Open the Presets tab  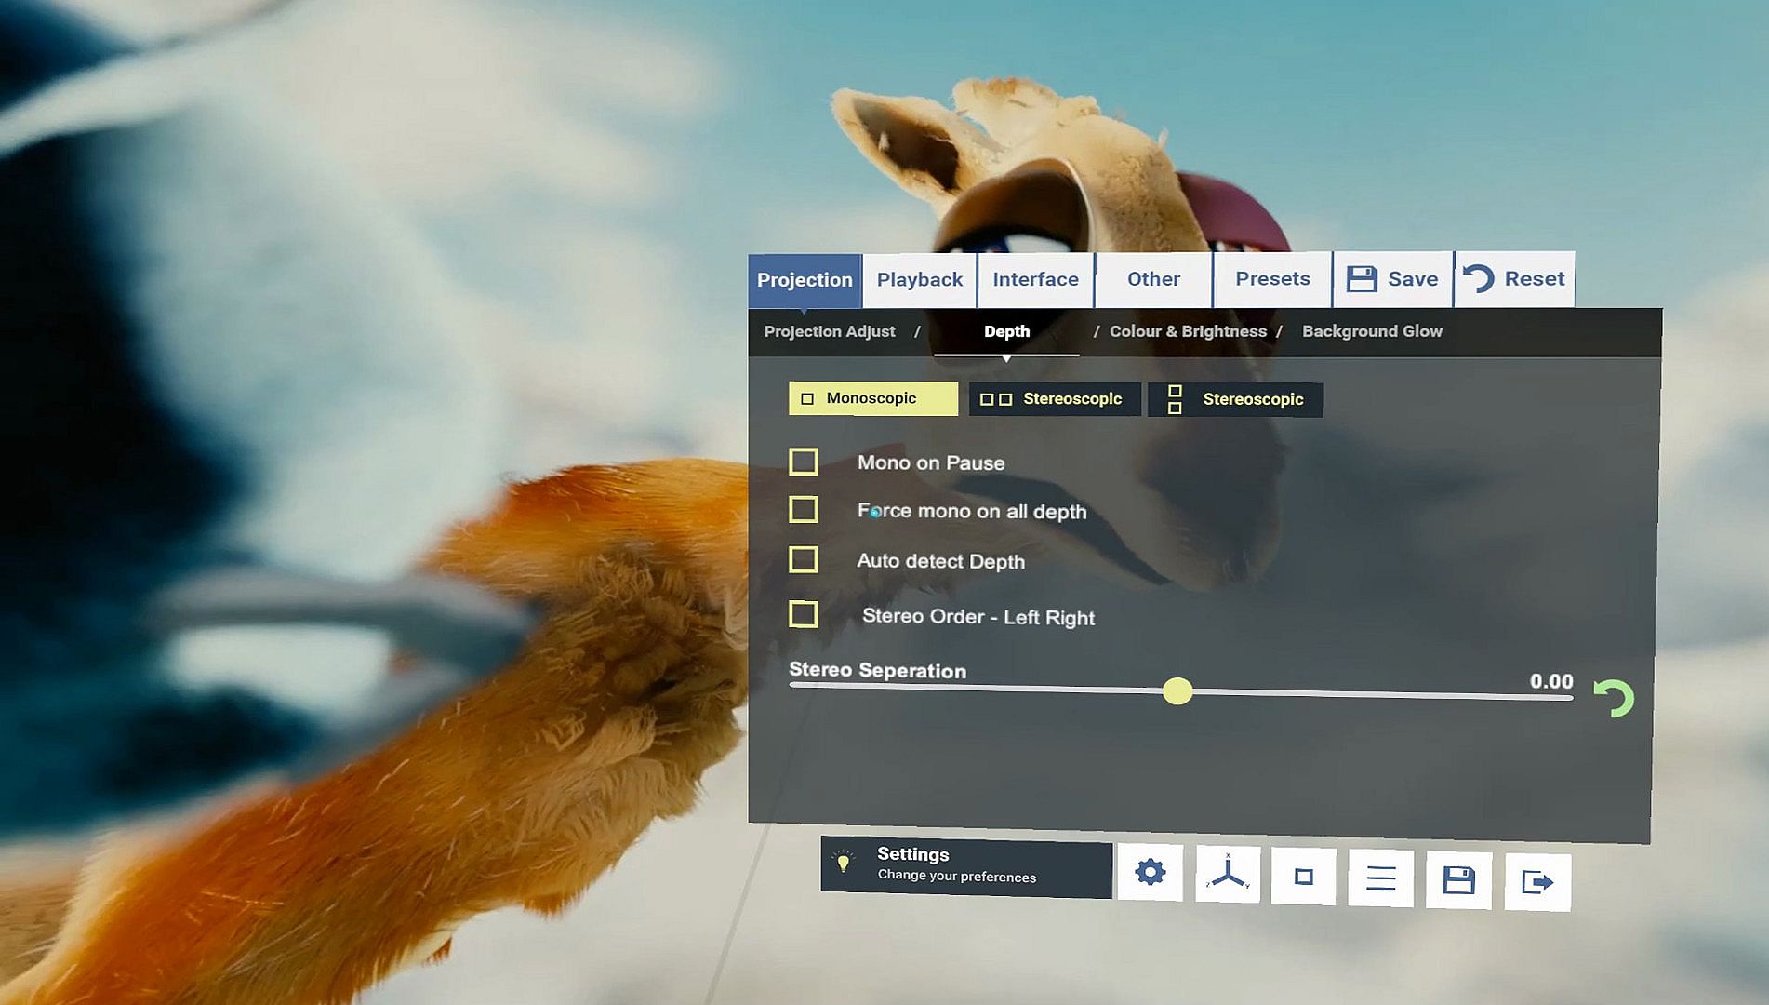(x=1272, y=278)
